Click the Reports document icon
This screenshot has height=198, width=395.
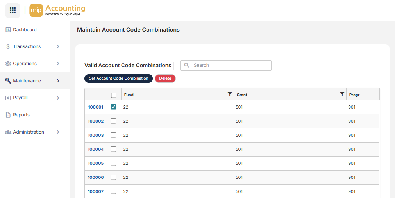point(8,115)
